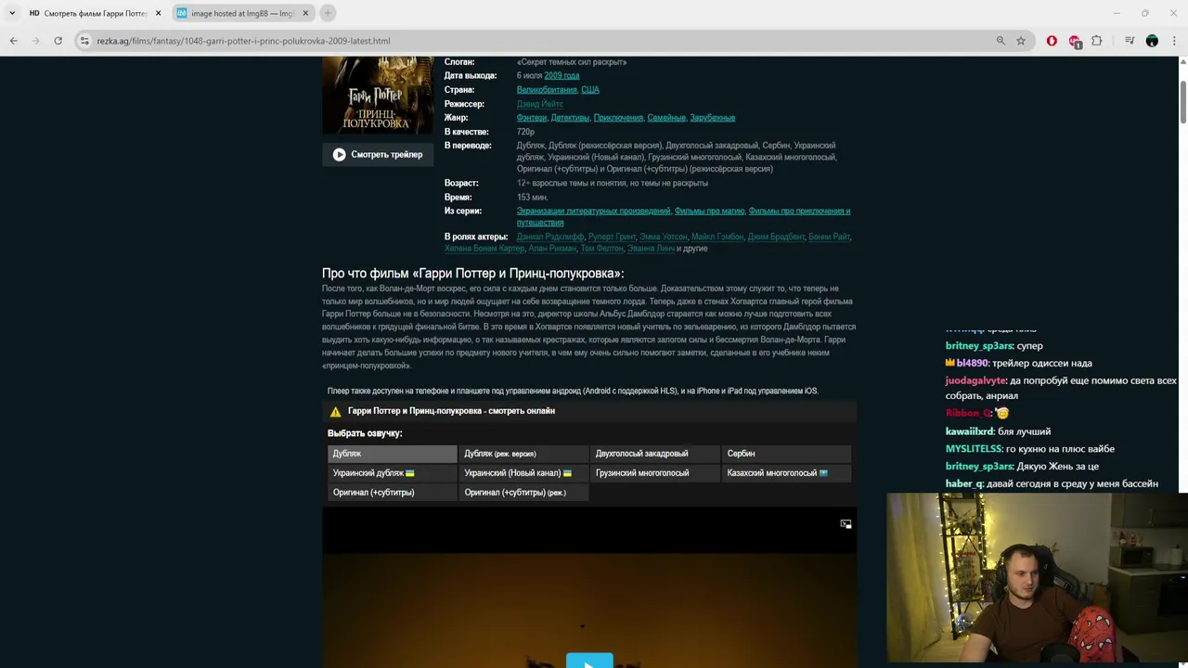This screenshot has height=668, width=1188.
Task: Open actor Руперт Гринт link
Action: (612, 237)
